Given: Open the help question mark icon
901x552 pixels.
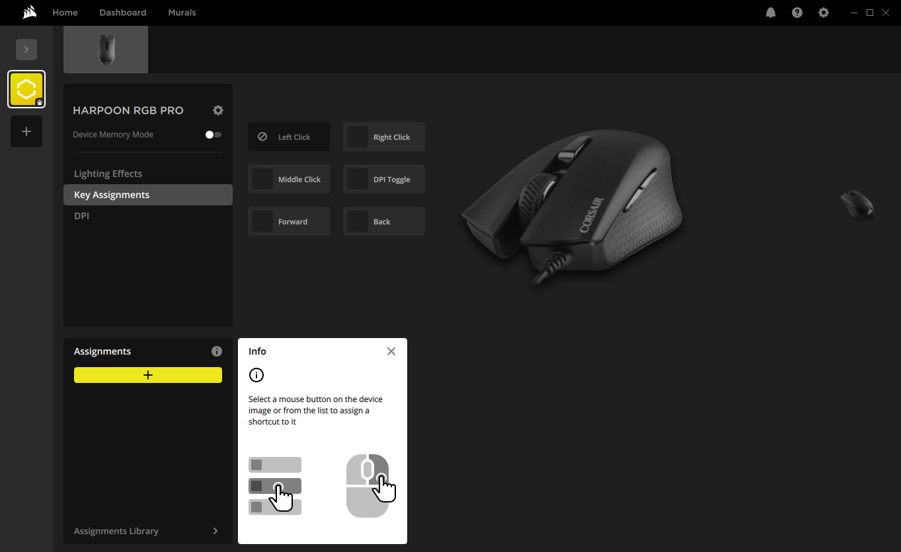Looking at the screenshot, I should click(x=797, y=13).
